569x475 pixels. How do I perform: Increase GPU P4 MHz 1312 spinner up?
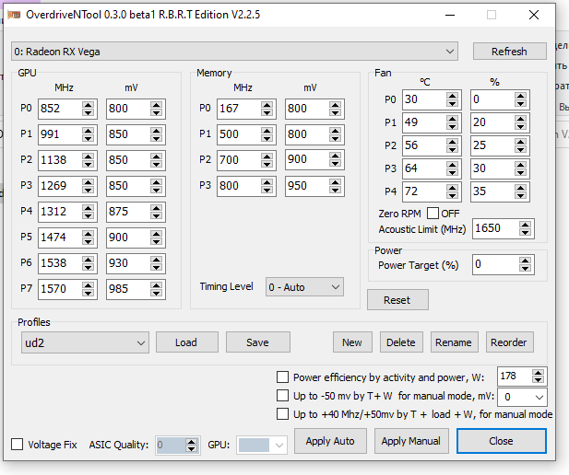point(88,208)
